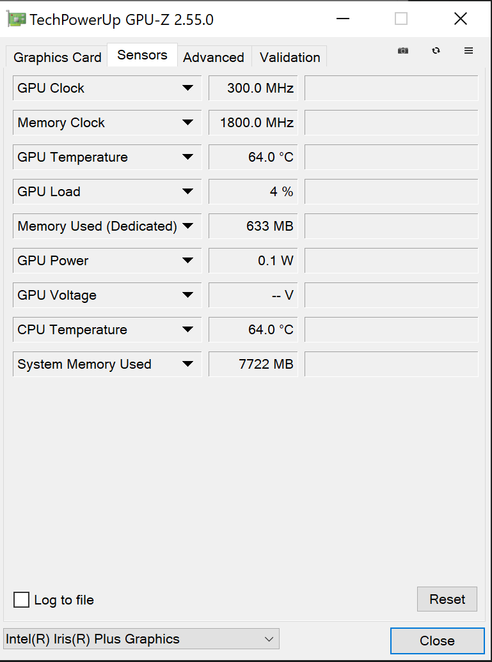Click the System Memory Used value field
The width and height of the screenshot is (492, 662).
click(x=253, y=364)
